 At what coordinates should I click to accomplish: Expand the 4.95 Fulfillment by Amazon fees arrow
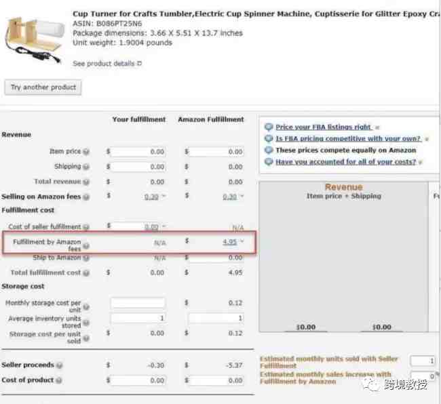[x=242, y=241]
